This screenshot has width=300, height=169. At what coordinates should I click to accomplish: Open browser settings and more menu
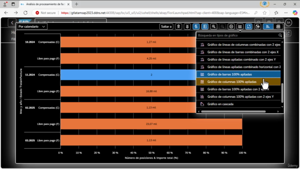click(x=286, y=13)
